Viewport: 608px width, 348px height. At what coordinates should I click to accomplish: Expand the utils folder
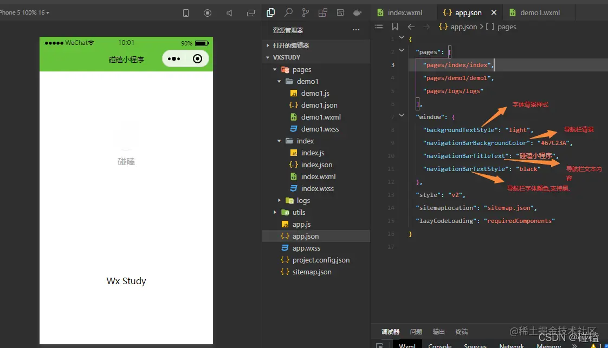(316, 212)
